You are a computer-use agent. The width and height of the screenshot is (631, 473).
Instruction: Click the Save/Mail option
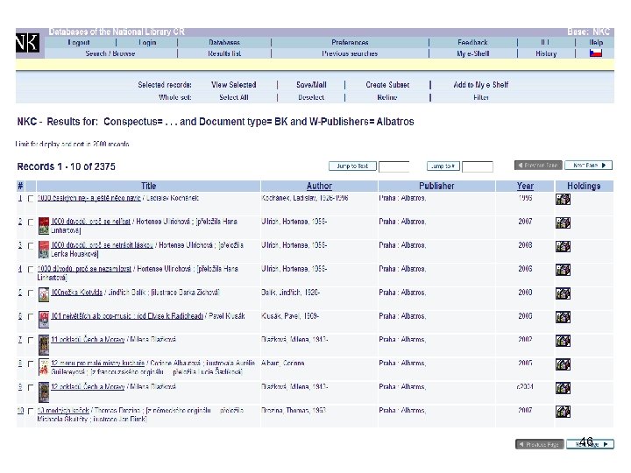click(x=311, y=85)
